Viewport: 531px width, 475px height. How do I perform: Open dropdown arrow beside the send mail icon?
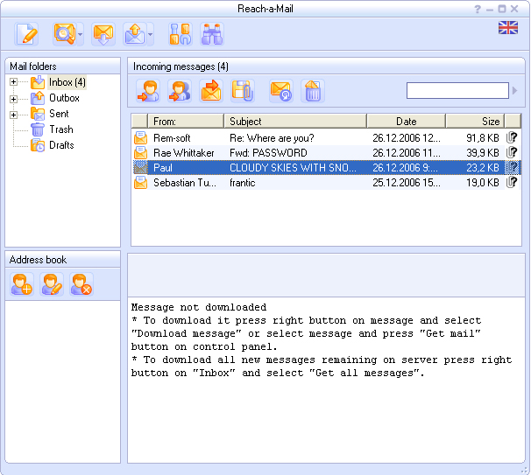[151, 36]
